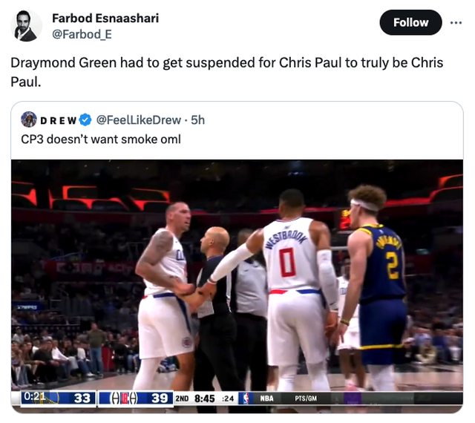
Task: Click the Follow button
Action: pos(410,22)
